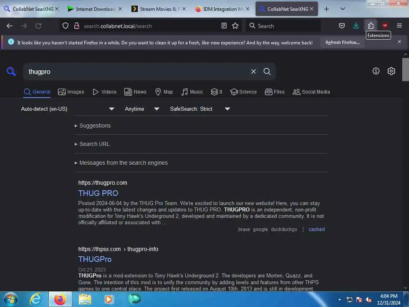Toggle reader view icon in address bar

[224, 26]
